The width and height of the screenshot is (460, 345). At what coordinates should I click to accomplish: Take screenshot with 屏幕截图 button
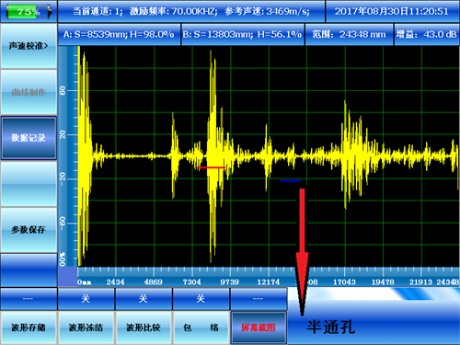(x=259, y=328)
